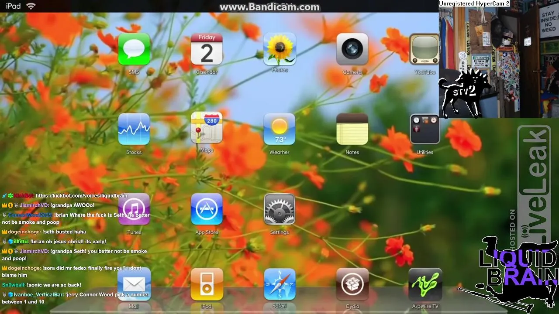The width and height of the screenshot is (559, 314).
Task: Open the Settings gear app
Action: click(x=279, y=209)
